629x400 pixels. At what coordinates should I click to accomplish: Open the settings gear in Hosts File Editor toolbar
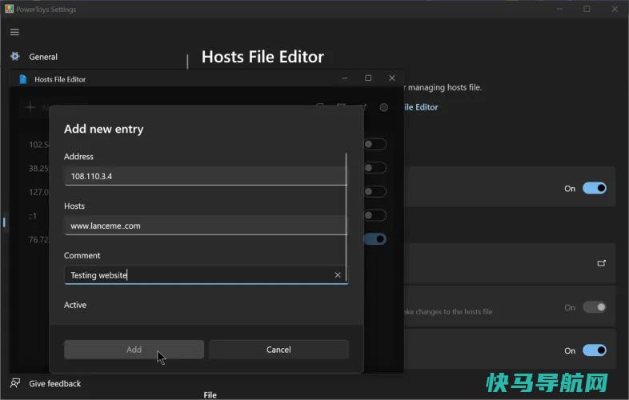(384, 107)
